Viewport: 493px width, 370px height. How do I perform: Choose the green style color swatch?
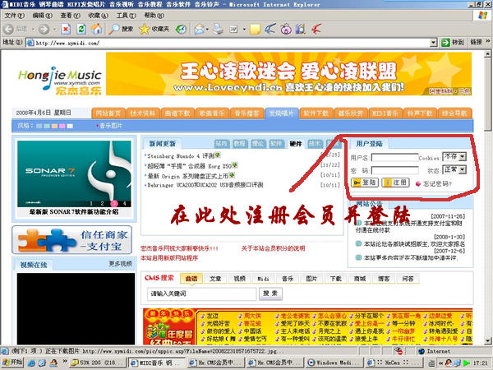[47, 126]
